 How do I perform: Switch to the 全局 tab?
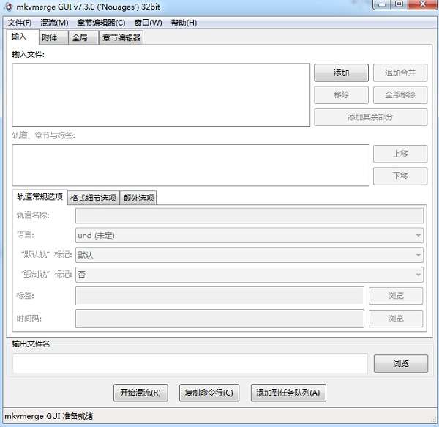[83, 37]
